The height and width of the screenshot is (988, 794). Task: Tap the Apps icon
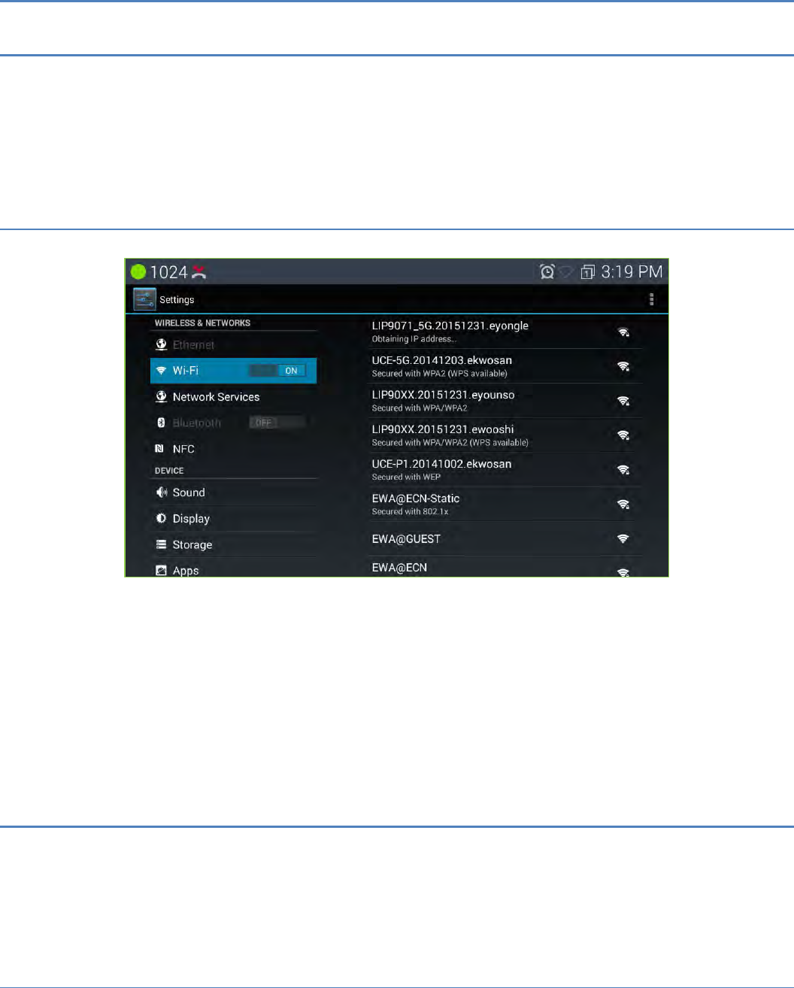click(x=161, y=570)
